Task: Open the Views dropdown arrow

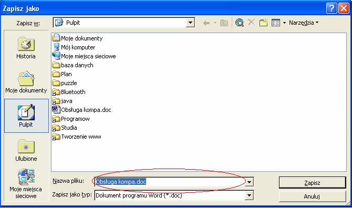Action: click(284, 23)
